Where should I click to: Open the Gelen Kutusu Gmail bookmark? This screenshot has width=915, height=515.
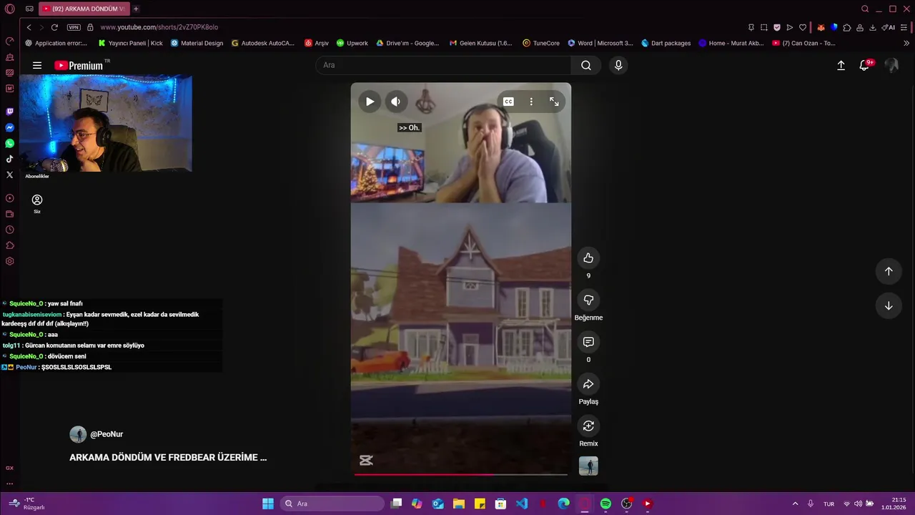(480, 43)
